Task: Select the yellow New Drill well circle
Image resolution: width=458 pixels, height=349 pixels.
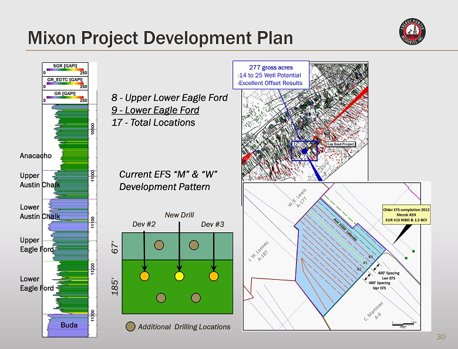Action: pyautogui.click(x=179, y=275)
